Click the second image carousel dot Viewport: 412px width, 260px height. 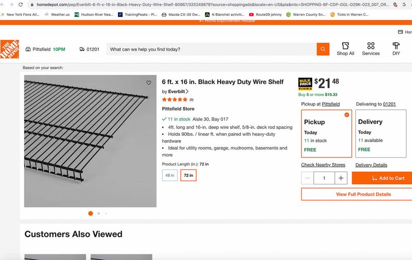[98, 213]
